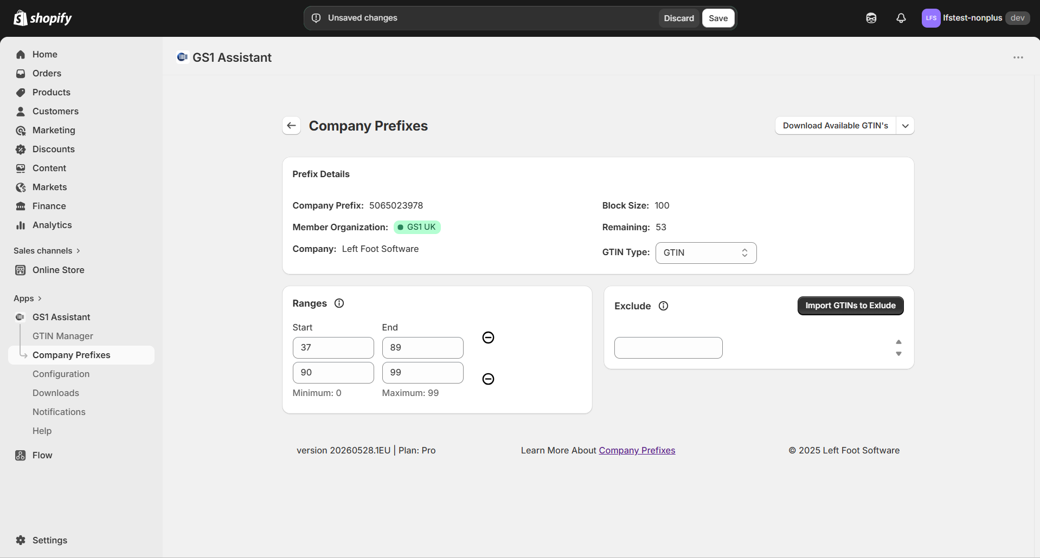Click the Finance bank icon
The image size is (1040, 558).
tap(21, 206)
